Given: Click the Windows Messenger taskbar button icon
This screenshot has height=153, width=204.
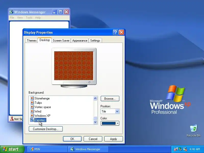Looking at the screenshot, I should coord(72,149).
